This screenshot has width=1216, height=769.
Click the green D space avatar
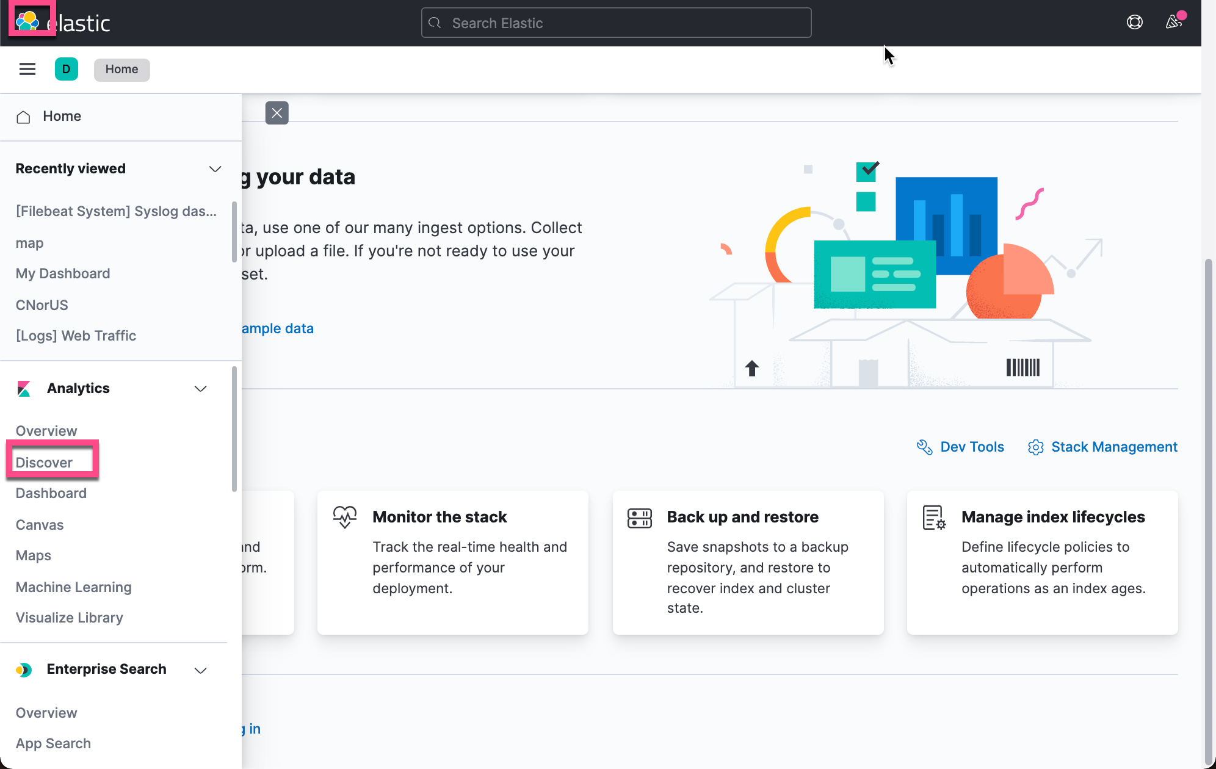tap(66, 69)
